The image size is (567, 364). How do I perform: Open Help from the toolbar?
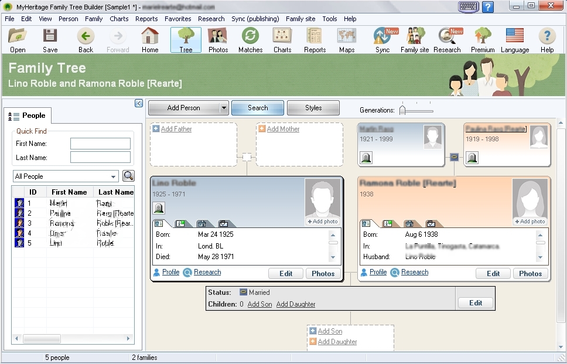pyautogui.click(x=547, y=40)
